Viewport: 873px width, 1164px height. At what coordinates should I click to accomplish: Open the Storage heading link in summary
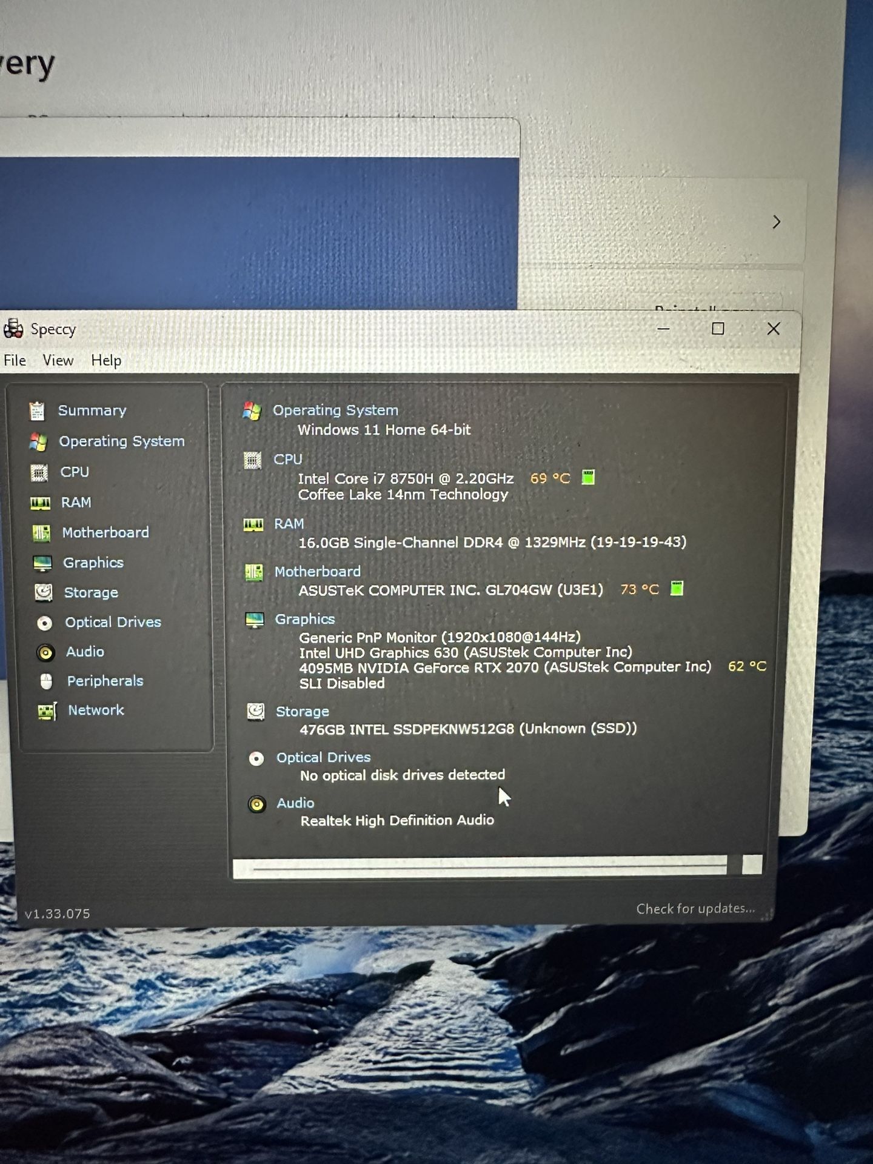303,711
